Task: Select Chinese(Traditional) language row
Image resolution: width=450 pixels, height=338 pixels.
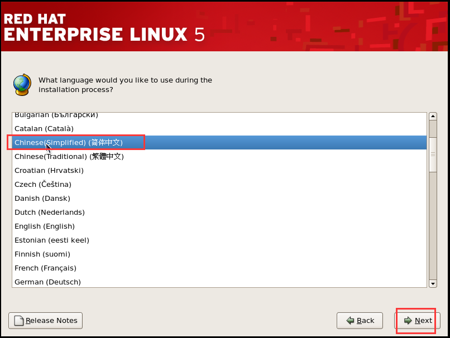Action: [x=219, y=157]
